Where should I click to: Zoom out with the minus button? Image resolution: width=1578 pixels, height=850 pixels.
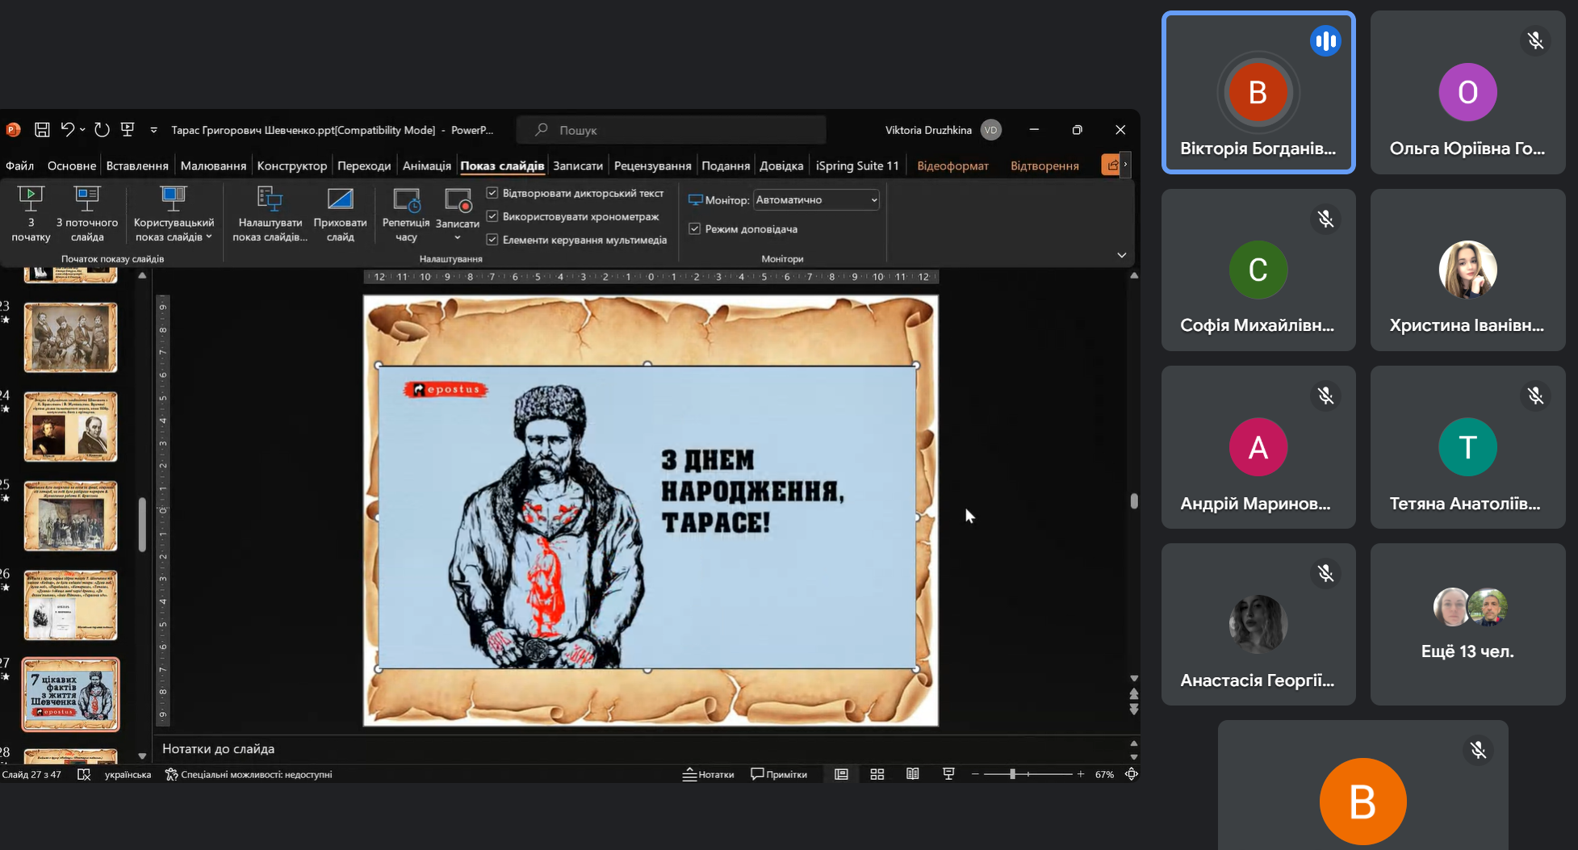point(975,774)
